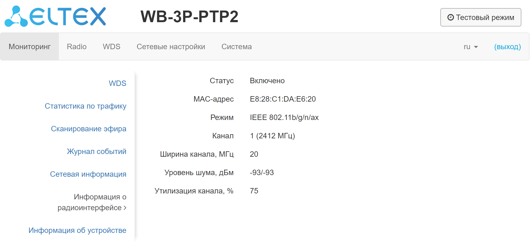
Task: Open WDS in the sidebar menu
Action: click(x=118, y=83)
